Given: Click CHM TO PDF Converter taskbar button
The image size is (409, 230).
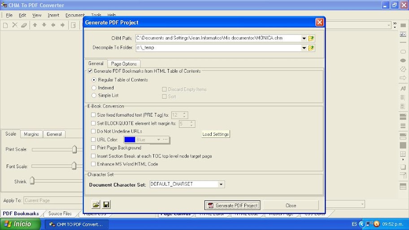Looking at the screenshot, I should 76,224.
